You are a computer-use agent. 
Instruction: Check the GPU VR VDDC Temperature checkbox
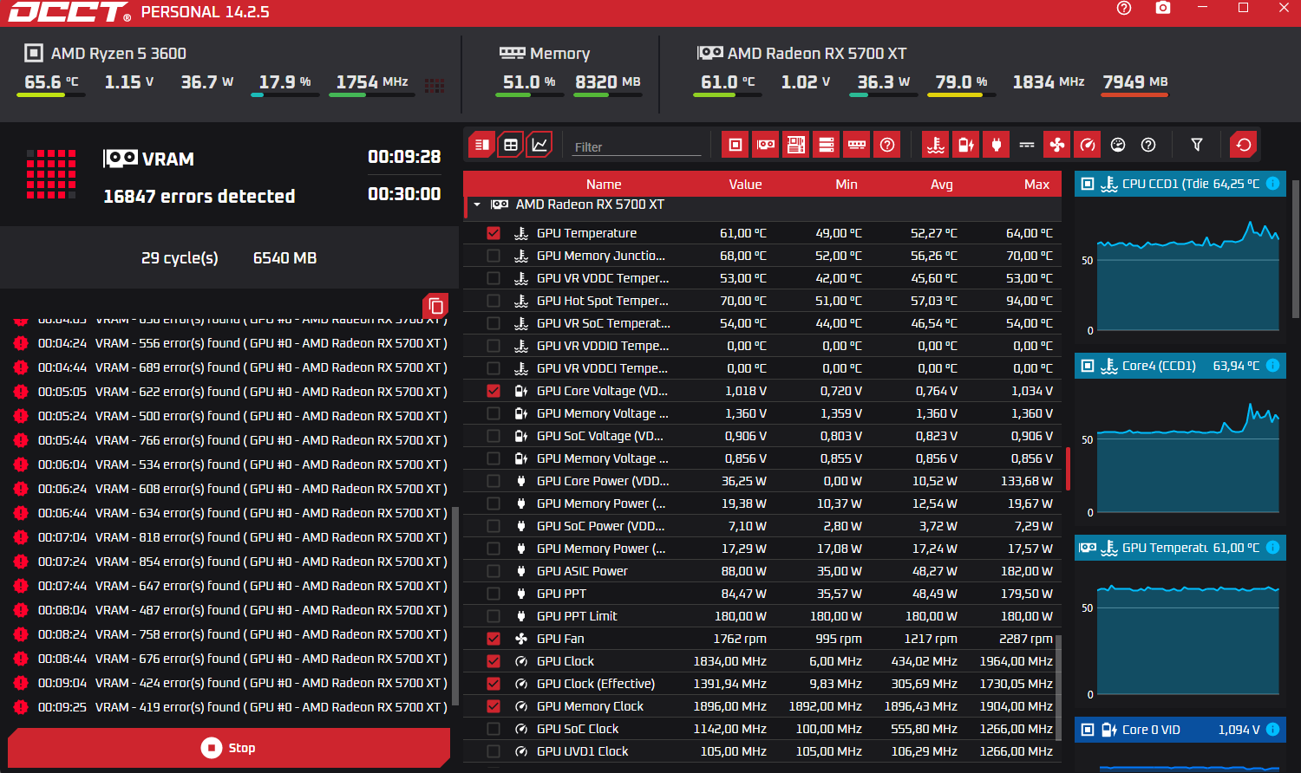point(494,278)
